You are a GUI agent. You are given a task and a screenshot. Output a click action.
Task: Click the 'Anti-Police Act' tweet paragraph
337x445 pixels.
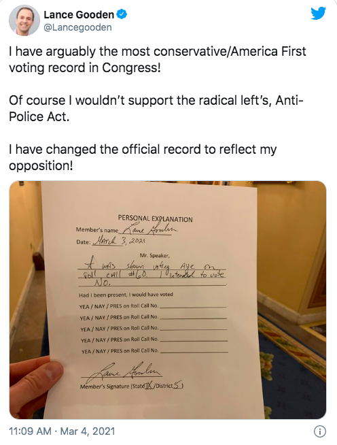click(156, 108)
